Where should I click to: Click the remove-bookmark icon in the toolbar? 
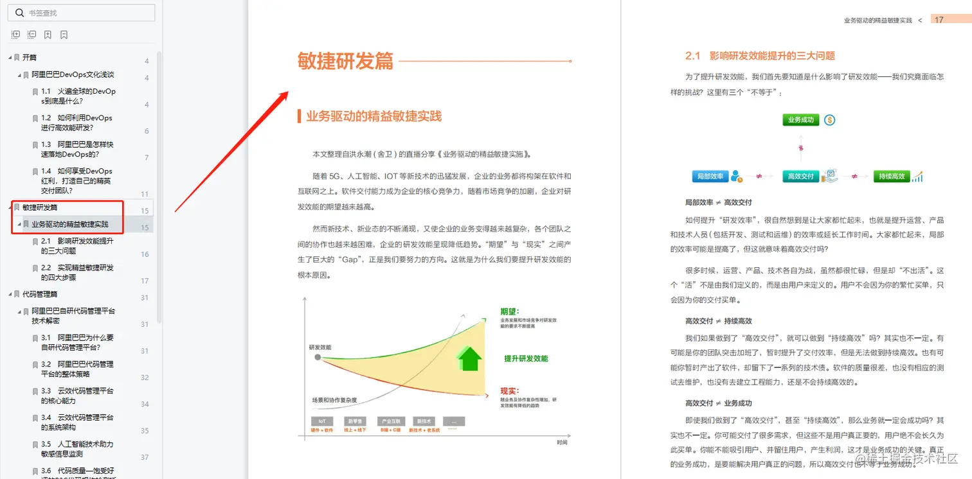click(64, 35)
